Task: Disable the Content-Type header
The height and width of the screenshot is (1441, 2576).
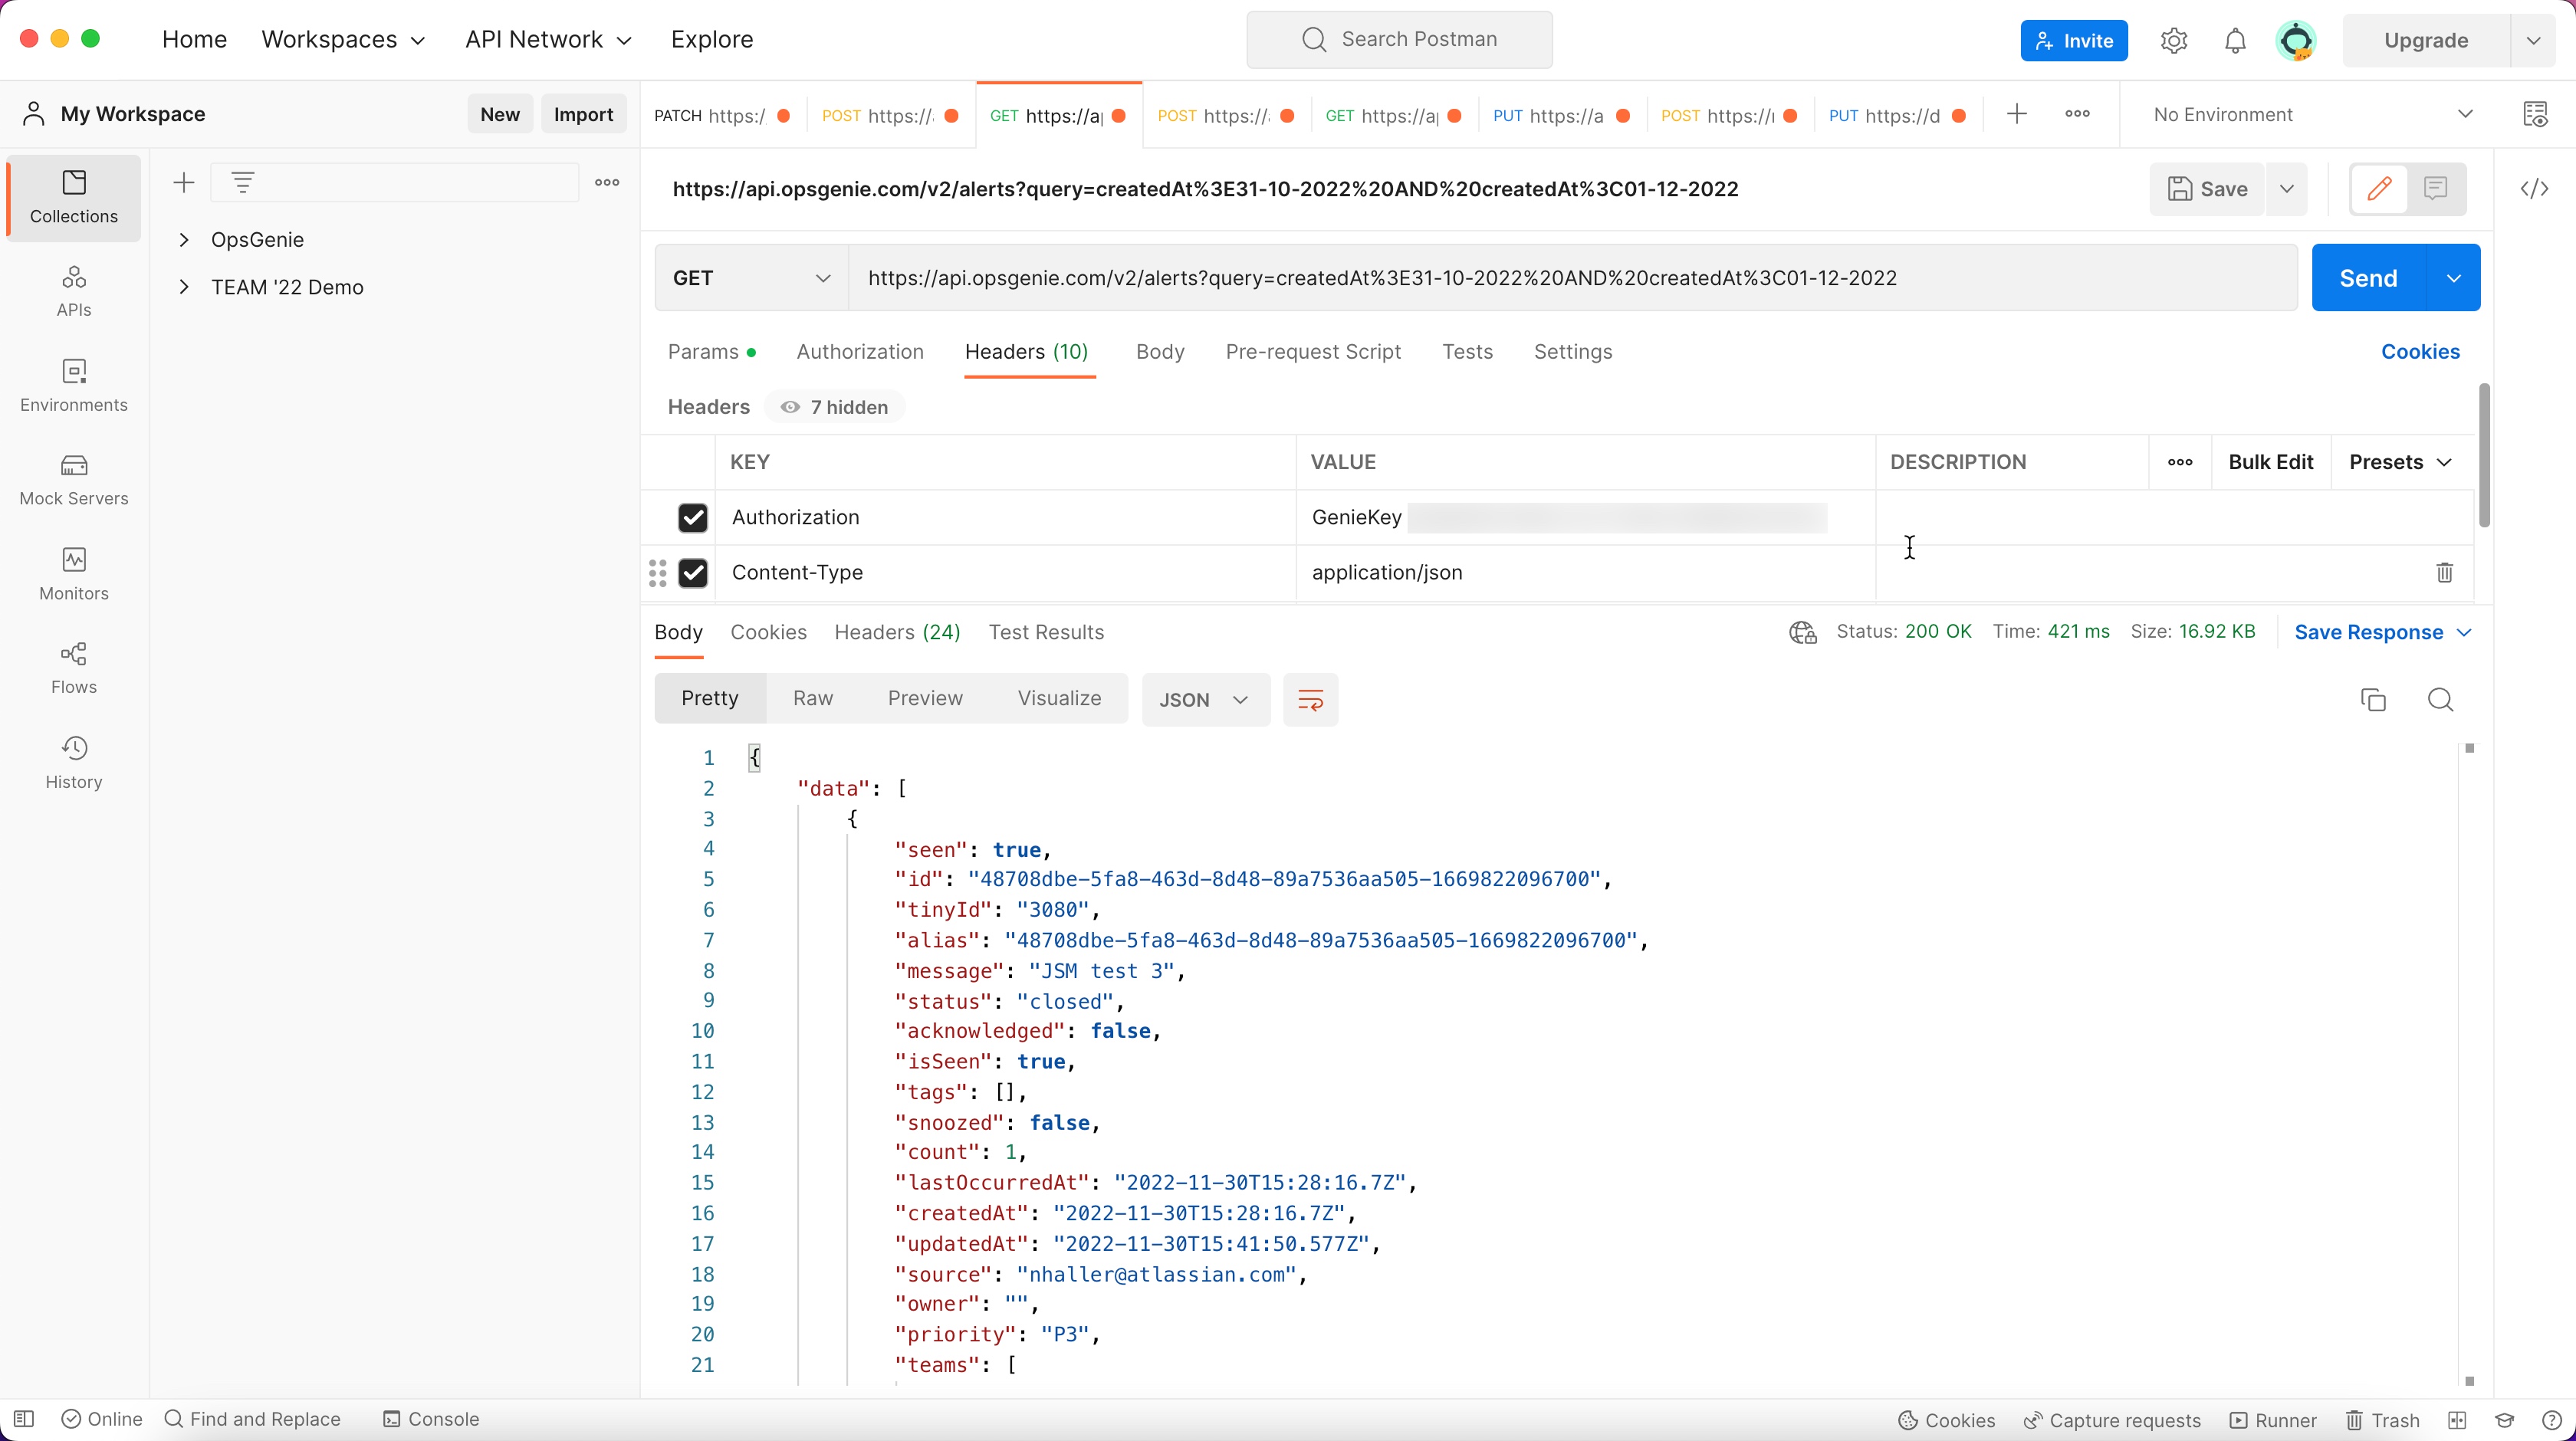Action: pyautogui.click(x=694, y=572)
